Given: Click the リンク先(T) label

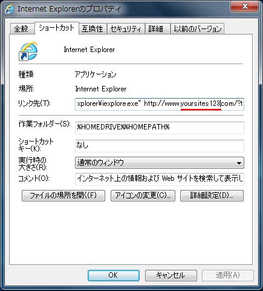Looking at the screenshot, I should pos(34,103).
